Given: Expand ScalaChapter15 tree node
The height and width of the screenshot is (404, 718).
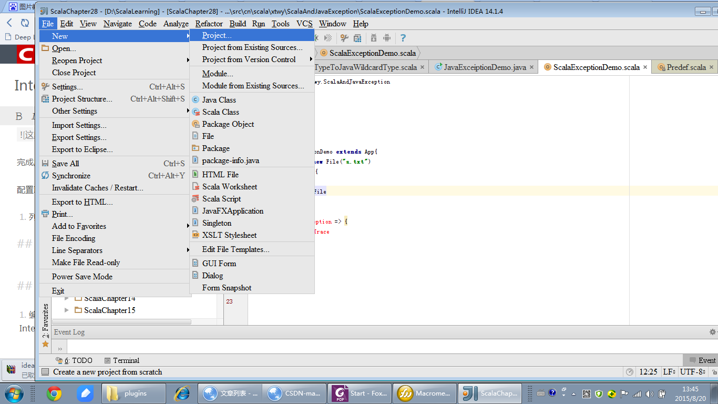Looking at the screenshot, I should coord(67,310).
